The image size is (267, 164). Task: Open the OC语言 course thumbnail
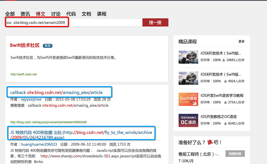(188, 120)
